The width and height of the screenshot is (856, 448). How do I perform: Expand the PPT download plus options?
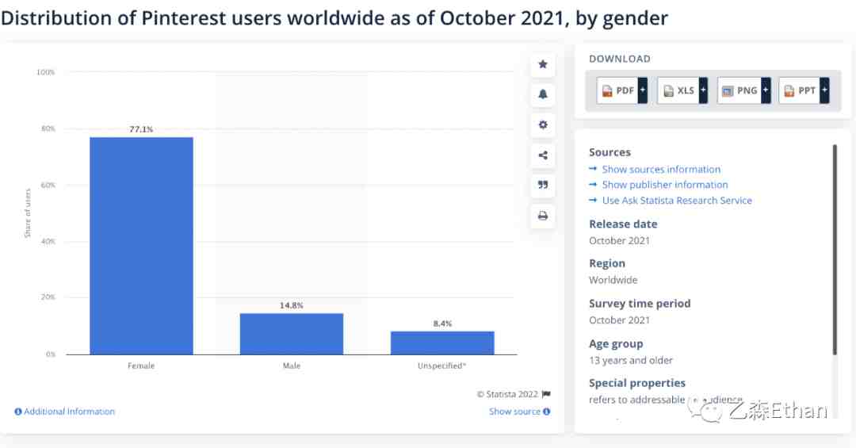[x=824, y=90]
